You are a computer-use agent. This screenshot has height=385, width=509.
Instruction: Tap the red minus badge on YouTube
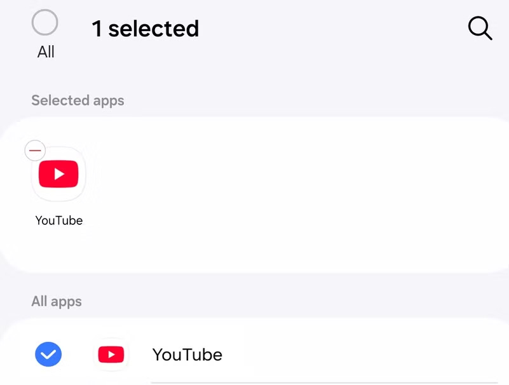[x=35, y=151]
